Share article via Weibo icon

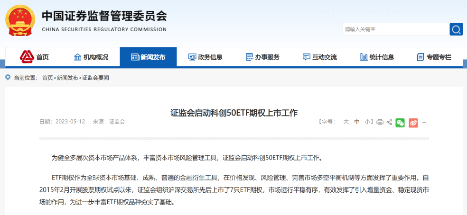tap(413, 122)
